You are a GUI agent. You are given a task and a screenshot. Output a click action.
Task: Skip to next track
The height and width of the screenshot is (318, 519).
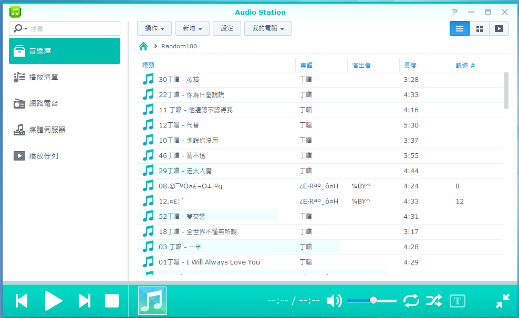(x=85, y=301)
